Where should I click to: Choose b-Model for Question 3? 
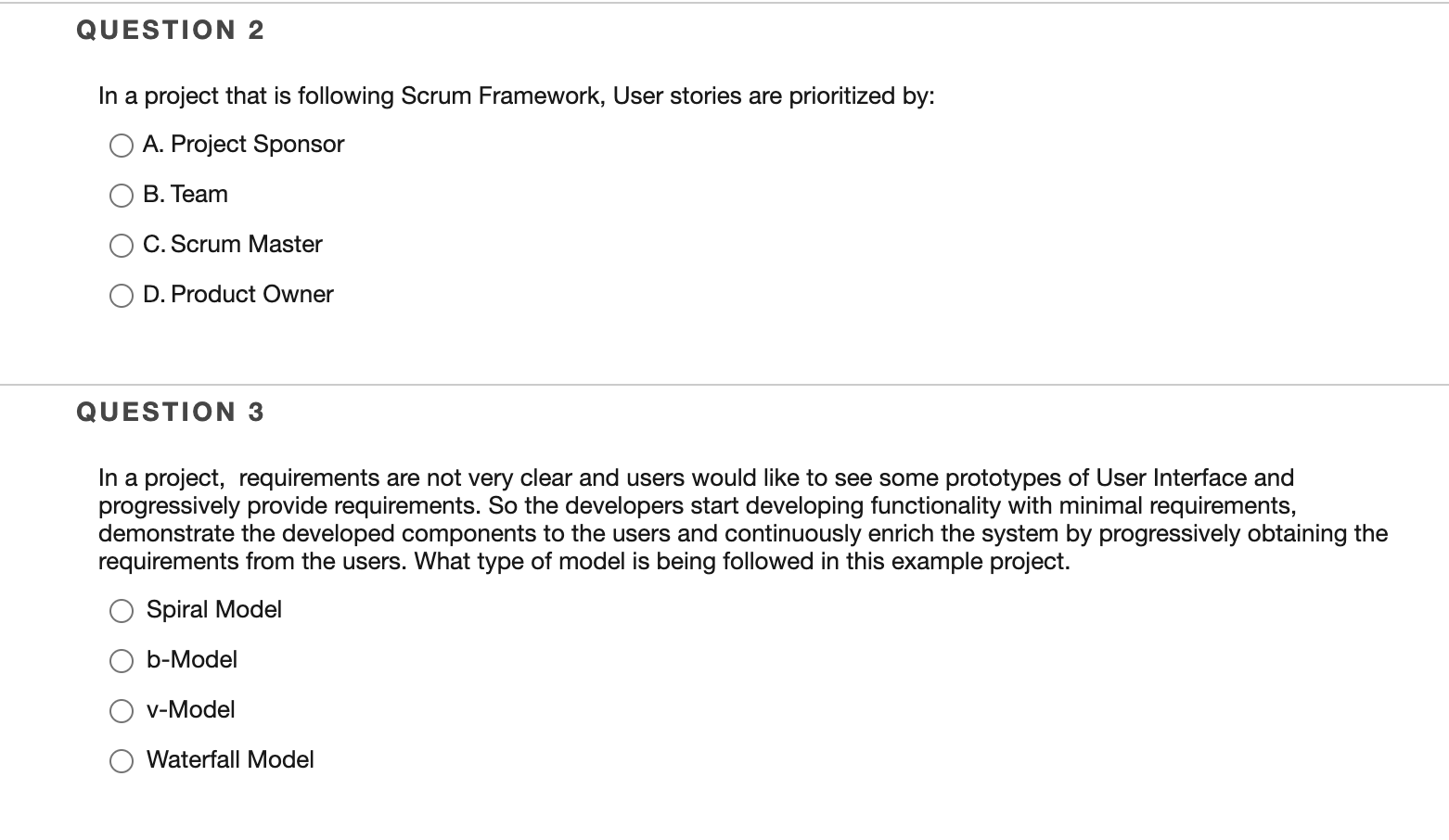[x=121, y=660]
